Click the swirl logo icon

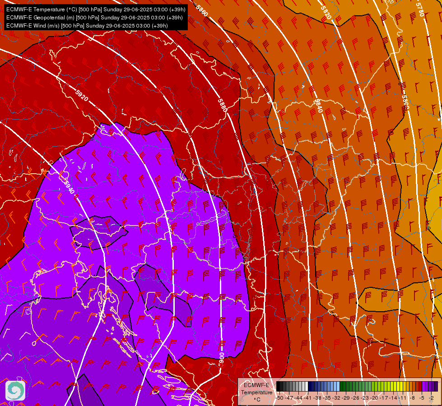[15, 391]
